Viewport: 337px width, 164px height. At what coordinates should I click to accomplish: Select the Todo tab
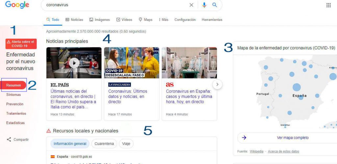coord(53,20)
